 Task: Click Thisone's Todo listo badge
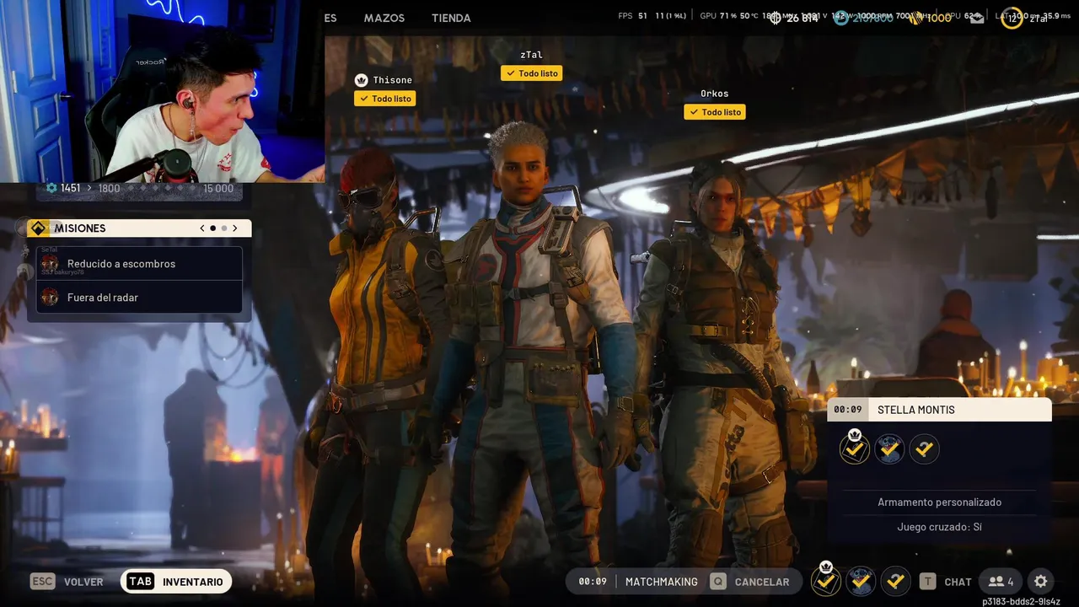[385, 99]
